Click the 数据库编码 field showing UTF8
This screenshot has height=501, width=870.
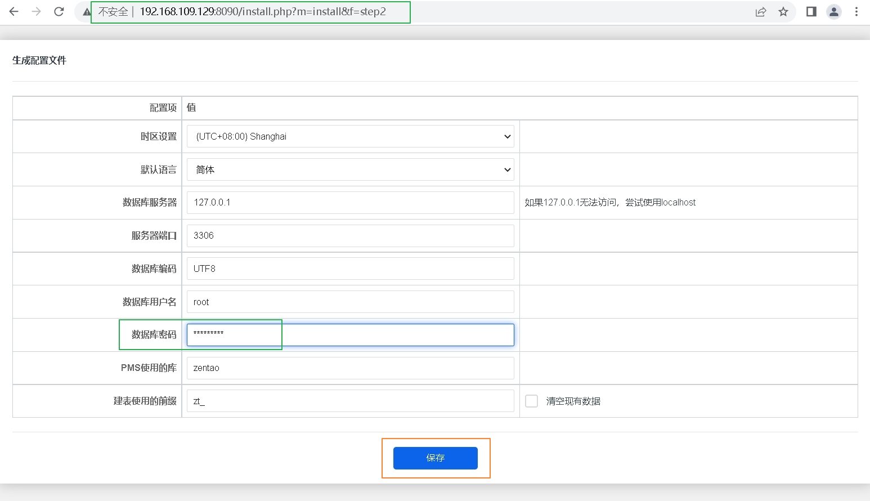pos(351,269)
